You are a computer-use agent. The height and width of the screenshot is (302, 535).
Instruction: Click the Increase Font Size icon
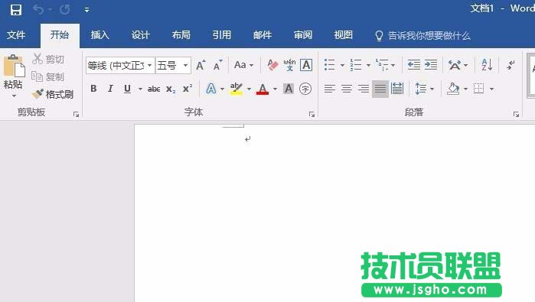point(201,65)
